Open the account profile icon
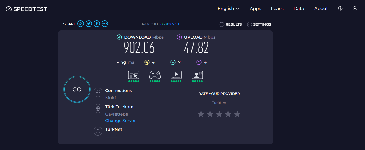 coord(355,9)
